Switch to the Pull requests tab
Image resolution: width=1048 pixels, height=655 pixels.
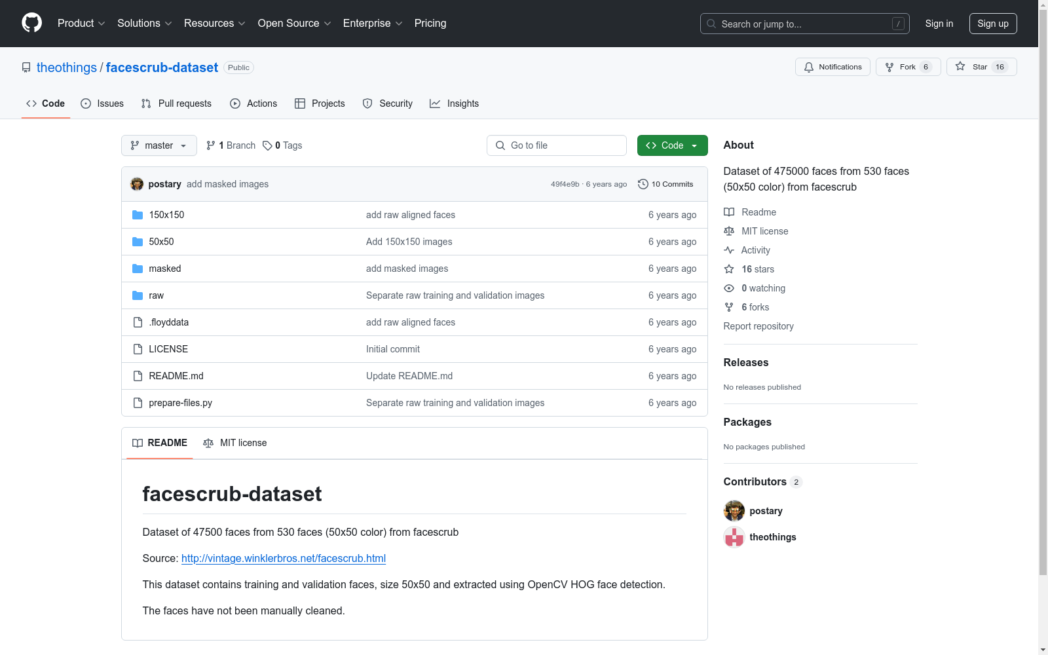(x=176, y=103)
